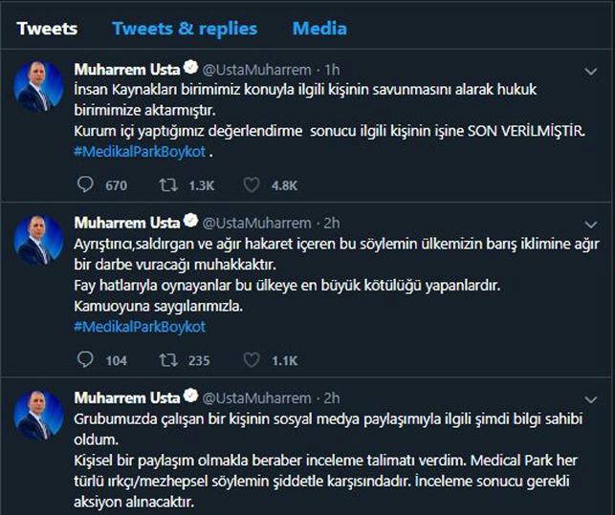Click profile avatar on second tweet
The width and height of the screenshot is (615, 515).
coord(39,240)
